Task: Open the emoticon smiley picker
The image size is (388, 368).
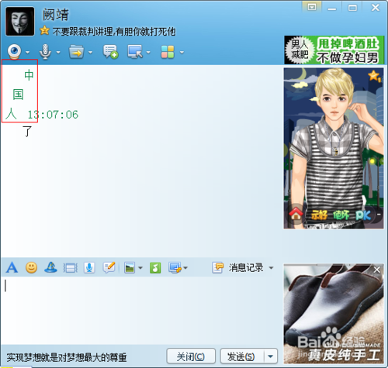Action: [31, 267]
